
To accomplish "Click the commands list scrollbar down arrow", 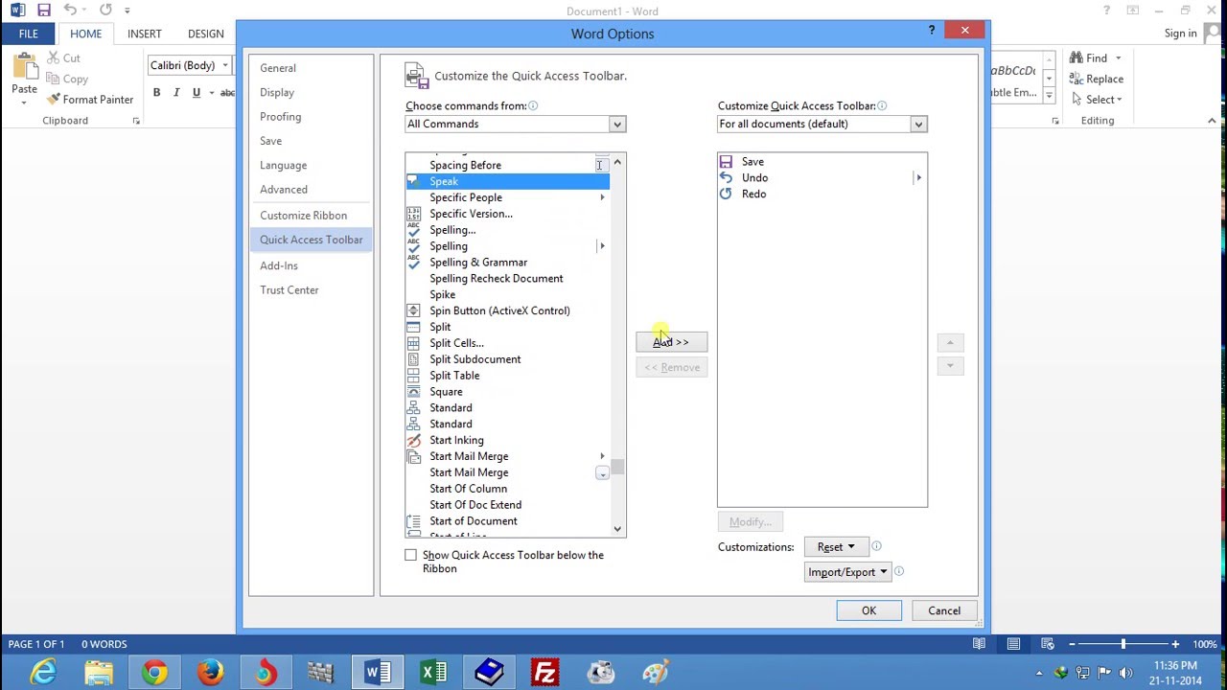I will 617,528.
